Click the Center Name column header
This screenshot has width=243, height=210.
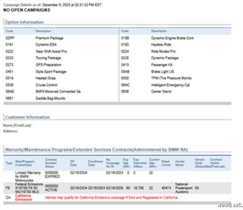(x=180, y=163)
